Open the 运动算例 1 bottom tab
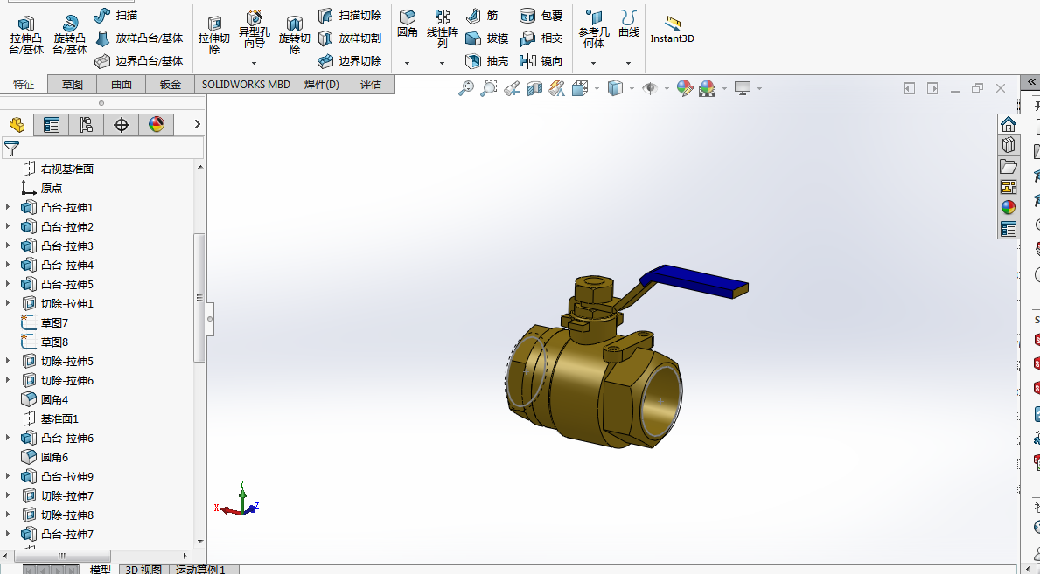This screenshot has height=574, width=1040. click(x=201, y=570)
